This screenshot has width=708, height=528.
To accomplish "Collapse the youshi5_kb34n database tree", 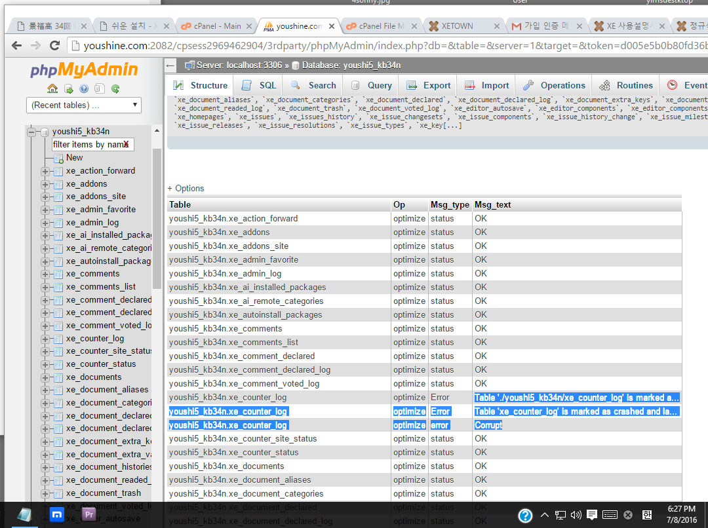I will coord(31,132).
